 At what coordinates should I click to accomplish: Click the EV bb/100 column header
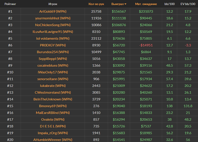point(188,4)
